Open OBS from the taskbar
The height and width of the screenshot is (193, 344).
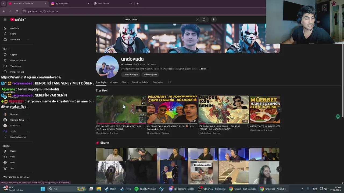[x=212, y=189]
